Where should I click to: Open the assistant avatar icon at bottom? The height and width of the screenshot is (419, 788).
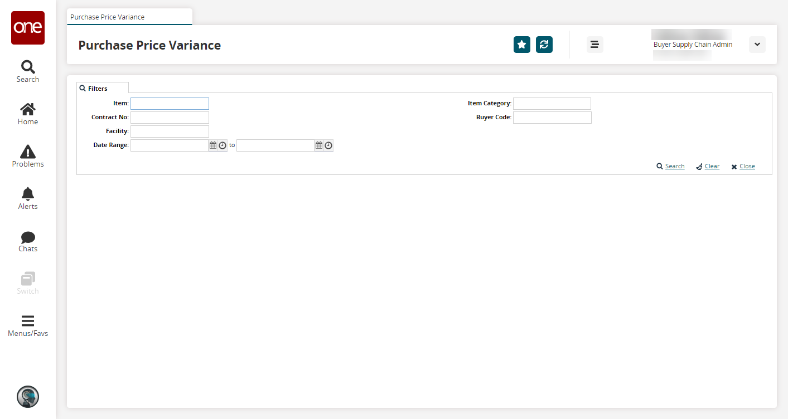click(28, 397)
